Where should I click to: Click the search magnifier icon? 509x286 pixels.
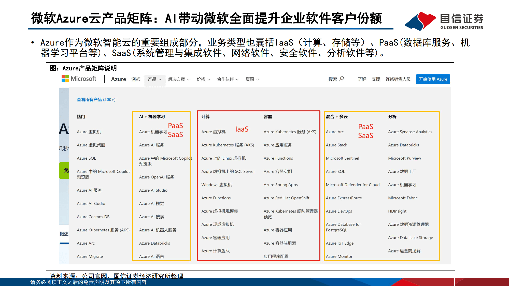pyautogui.click(x=342, y=79)
